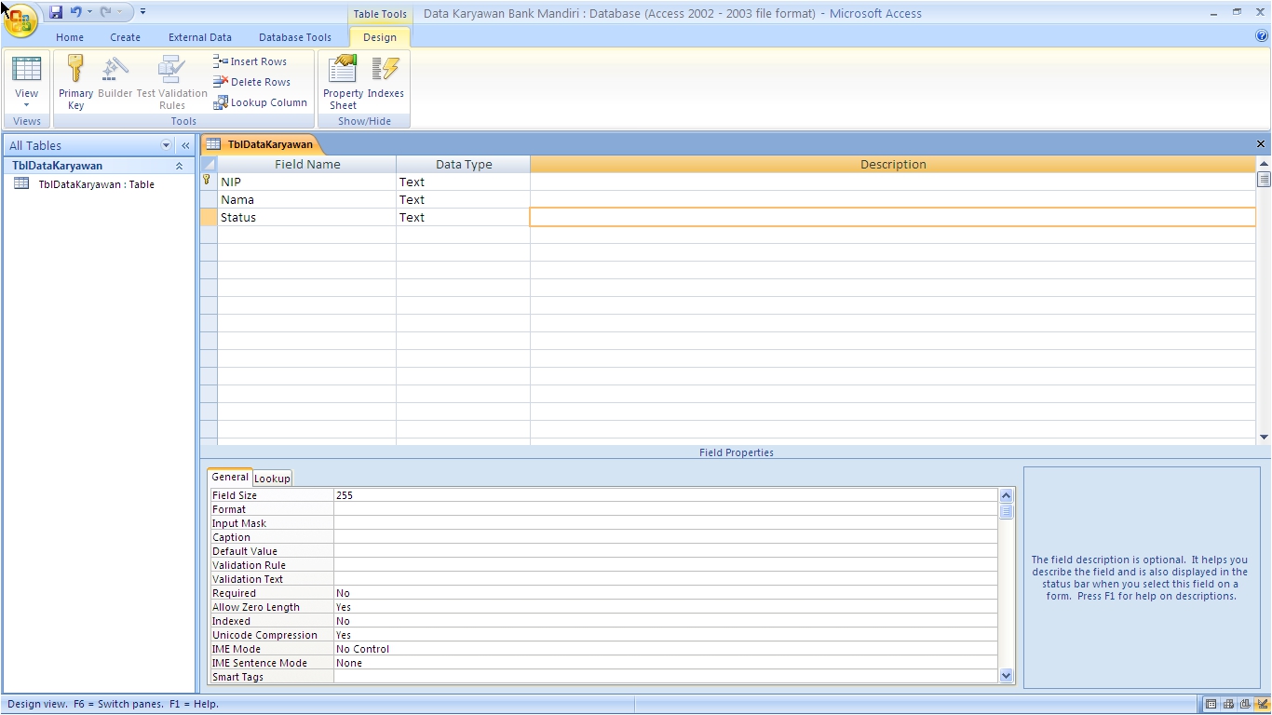1272x715 pixels.
Task: Click the NIP field name cell
Action: 306,182
